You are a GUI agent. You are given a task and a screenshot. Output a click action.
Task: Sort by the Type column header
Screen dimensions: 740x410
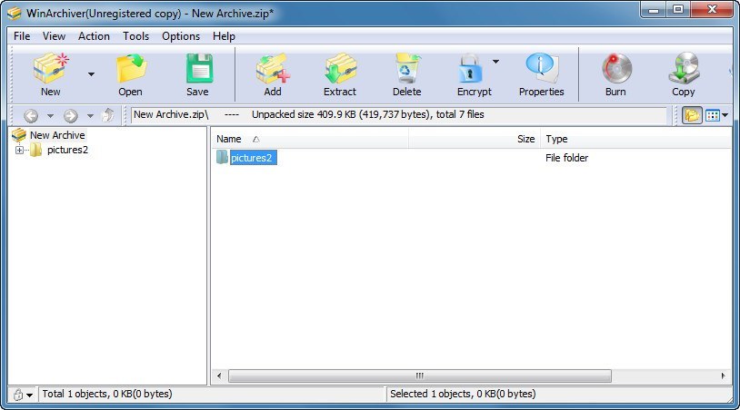635,139
